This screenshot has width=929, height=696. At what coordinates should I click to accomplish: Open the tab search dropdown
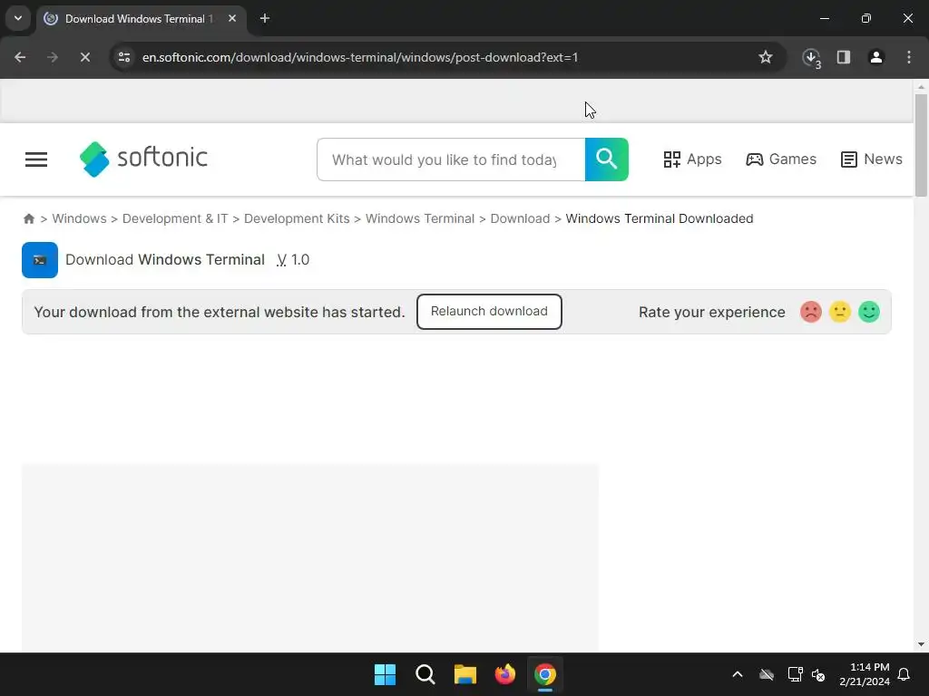(x=18, y=18)
